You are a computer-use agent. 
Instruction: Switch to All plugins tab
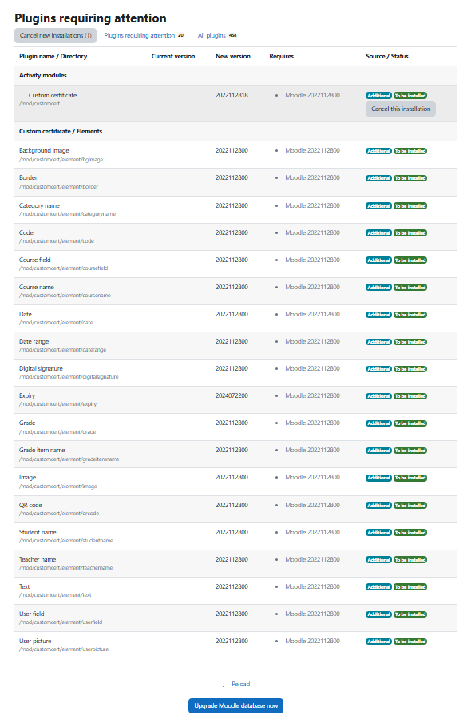212,35
